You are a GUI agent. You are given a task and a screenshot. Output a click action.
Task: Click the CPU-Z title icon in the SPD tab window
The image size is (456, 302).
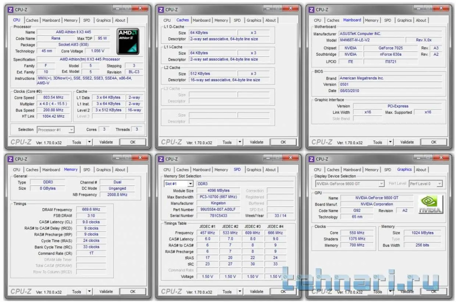[x=161, y=159]
